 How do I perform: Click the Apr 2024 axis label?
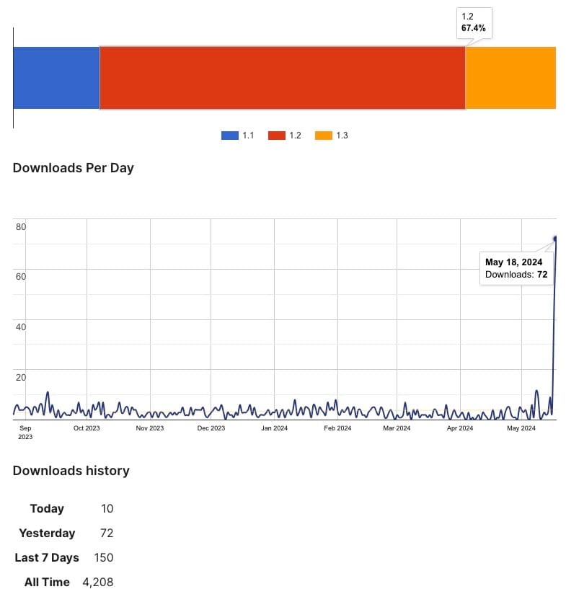[x=460, y=428]
